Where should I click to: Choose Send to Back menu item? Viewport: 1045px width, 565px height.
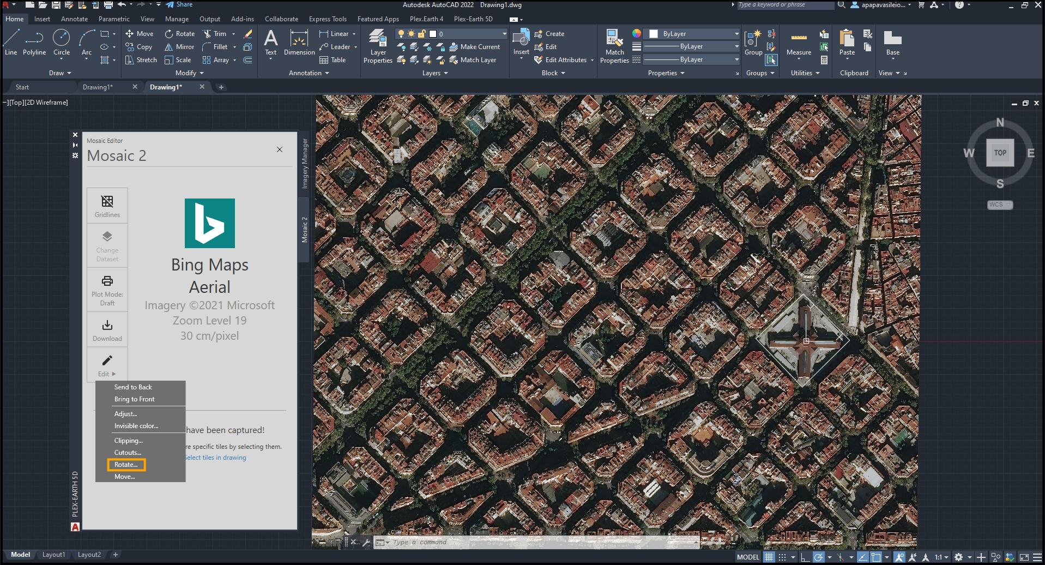(133, 387)
